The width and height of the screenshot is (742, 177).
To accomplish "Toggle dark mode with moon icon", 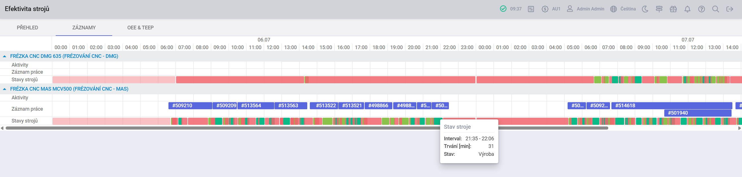I will (645, 9).
